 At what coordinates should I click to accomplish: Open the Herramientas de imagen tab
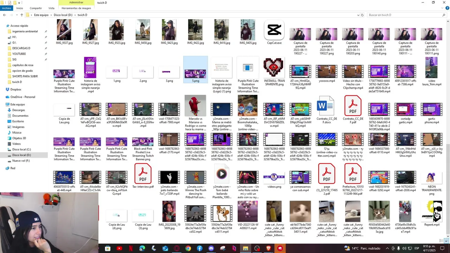tap(76, 8)
